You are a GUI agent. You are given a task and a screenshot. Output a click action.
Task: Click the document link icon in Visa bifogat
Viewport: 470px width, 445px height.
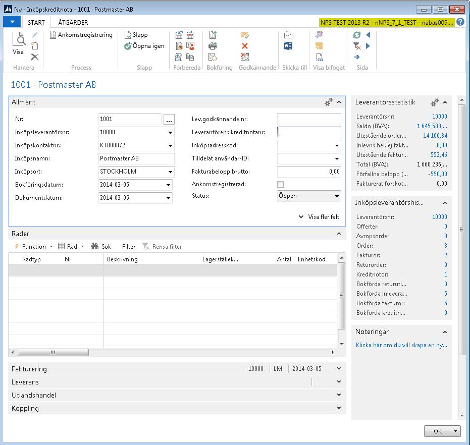(x=320, y=57)
